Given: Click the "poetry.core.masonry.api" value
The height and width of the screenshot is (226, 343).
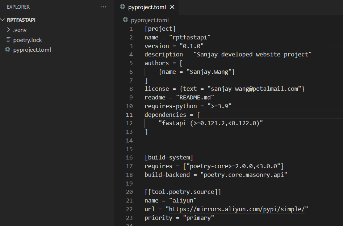Looking at the screenshot, I should (244, 175).
